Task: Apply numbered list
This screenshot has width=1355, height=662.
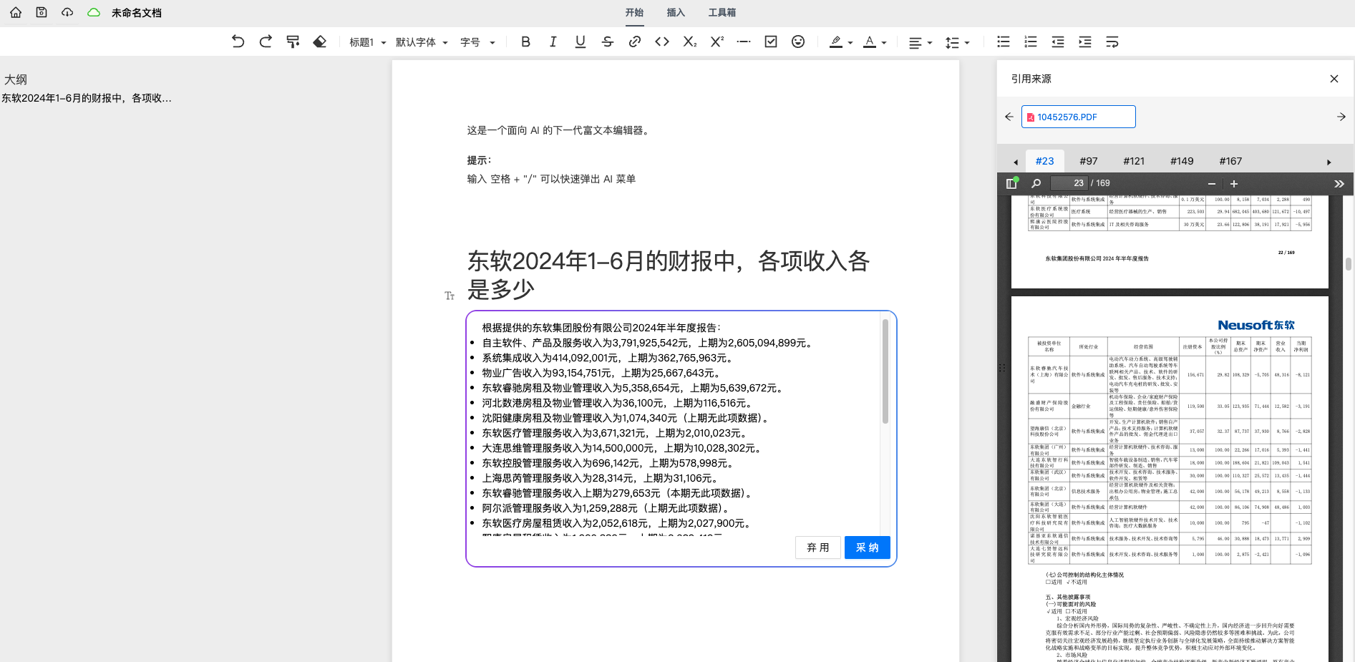Action: click(x=1031, y=42)
